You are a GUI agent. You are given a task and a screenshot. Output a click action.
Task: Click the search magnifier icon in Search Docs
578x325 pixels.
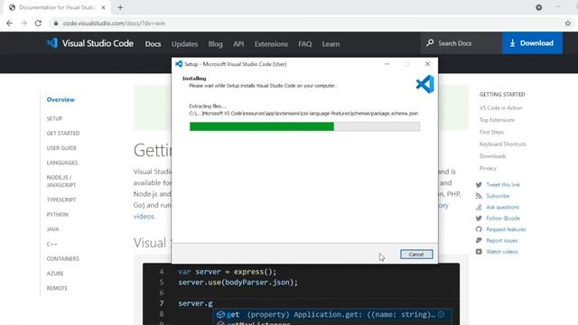pyautogui.click(x=430, y=43)
